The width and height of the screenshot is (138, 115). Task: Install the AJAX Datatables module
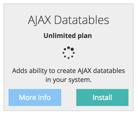click(102, 97)
